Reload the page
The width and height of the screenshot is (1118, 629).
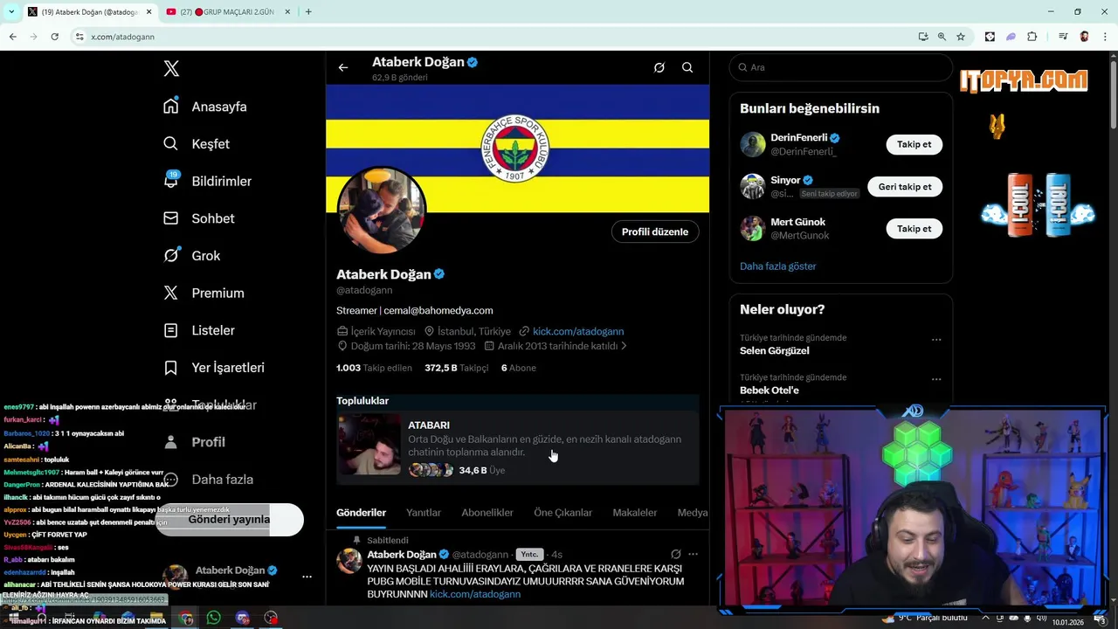coord(54,37)
